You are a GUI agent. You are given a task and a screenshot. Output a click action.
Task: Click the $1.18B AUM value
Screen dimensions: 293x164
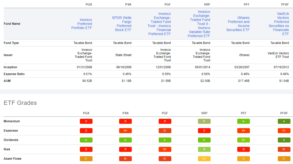coord(126,81)
